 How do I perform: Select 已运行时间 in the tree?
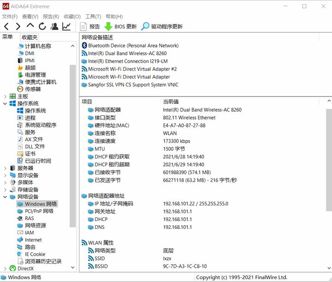(34, 161)
